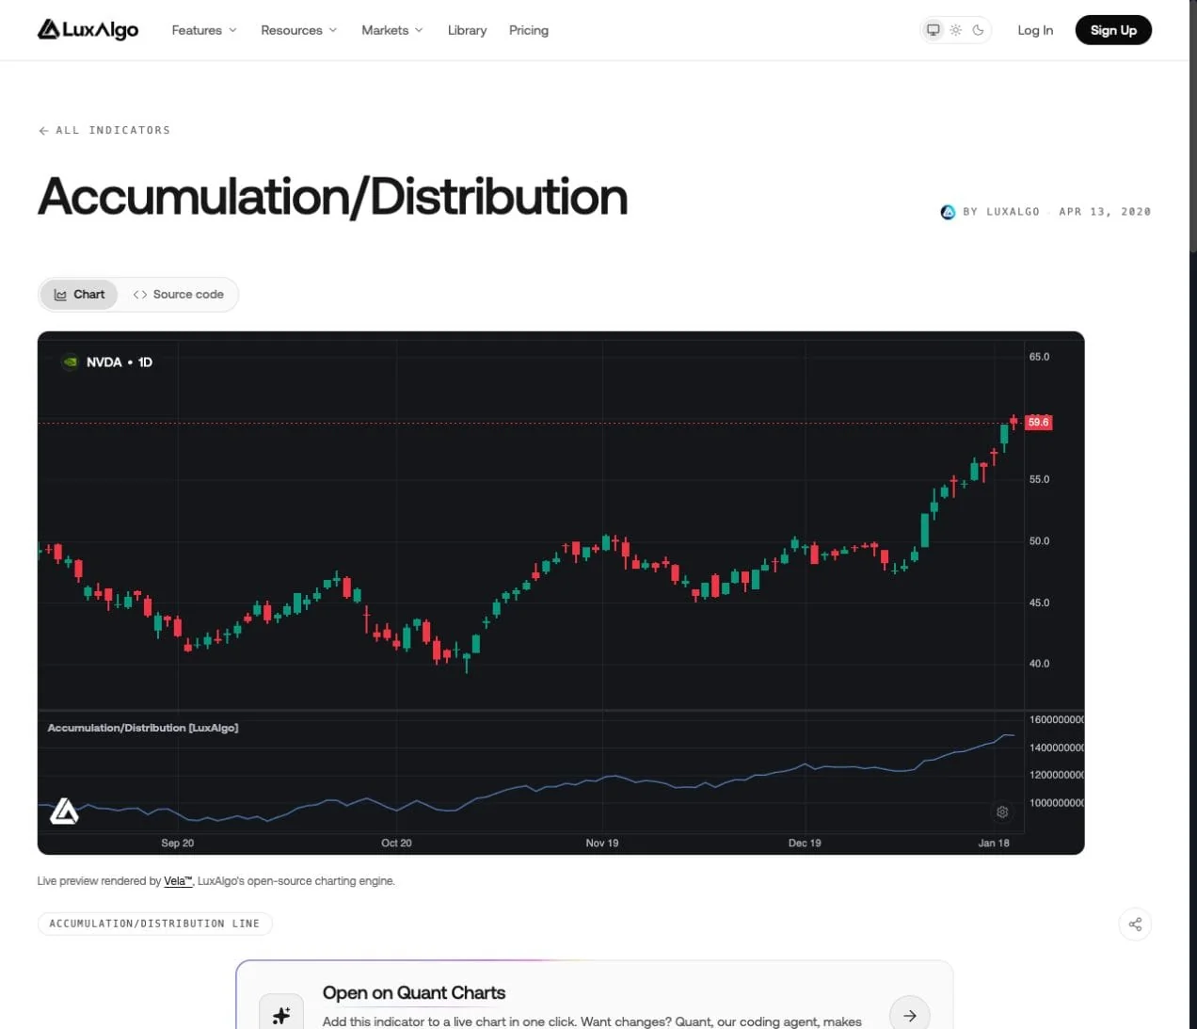Viewport: 1197px width, 1029px height.
Task: Click the 40.0 price axis label
Action: coord(1039,664)
